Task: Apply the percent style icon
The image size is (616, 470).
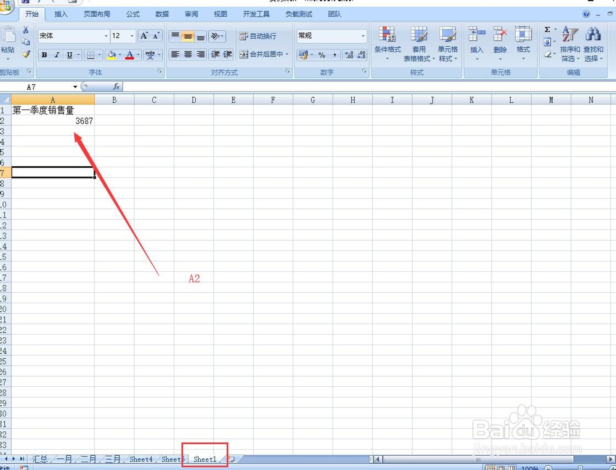Action: pyautogui.click(x=322, y=55)
